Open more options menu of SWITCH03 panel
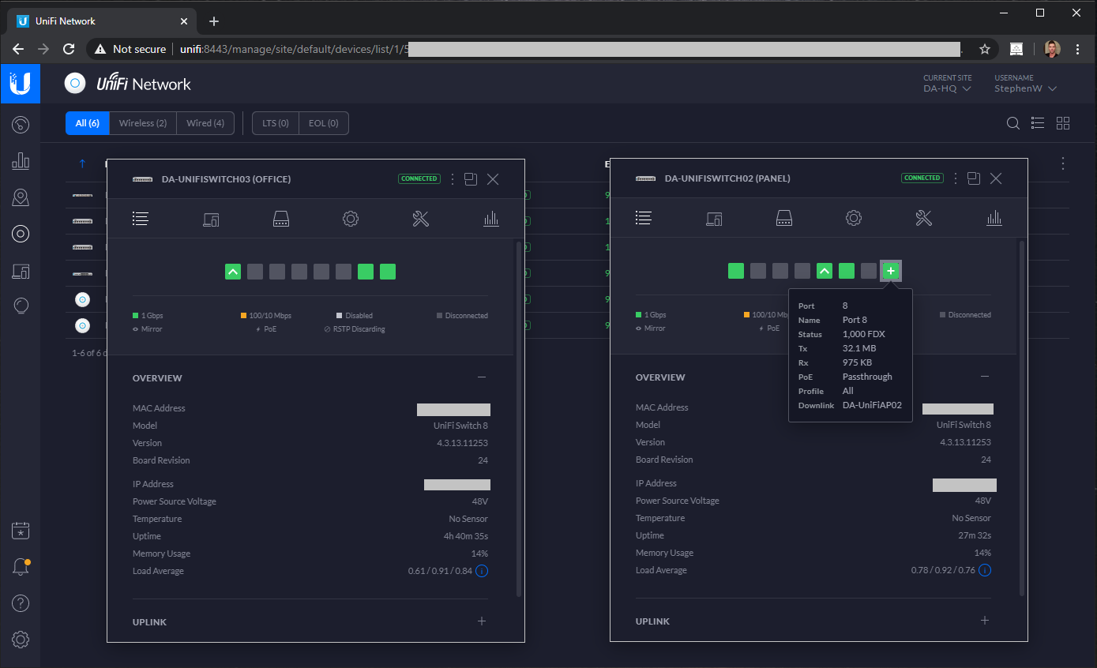1097x668 pixels. coord(453,179)
